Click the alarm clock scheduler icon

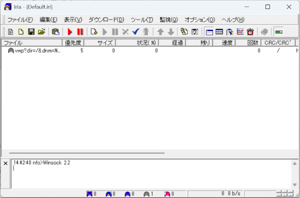point(250,32)
